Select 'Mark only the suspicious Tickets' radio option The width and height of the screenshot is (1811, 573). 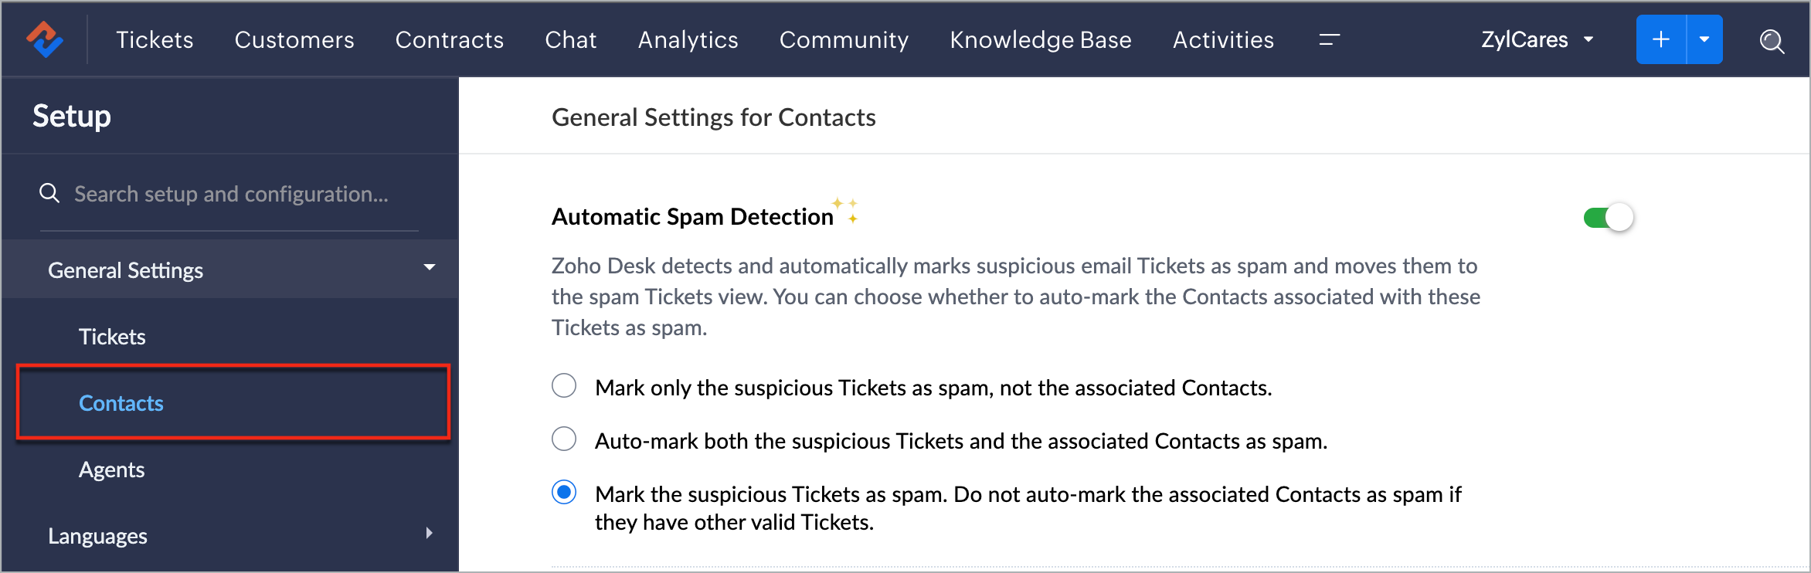click(564, 385)
